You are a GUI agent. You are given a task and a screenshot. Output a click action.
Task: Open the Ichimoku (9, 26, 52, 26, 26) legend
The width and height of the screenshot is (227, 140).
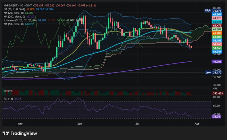coord(20,20)
